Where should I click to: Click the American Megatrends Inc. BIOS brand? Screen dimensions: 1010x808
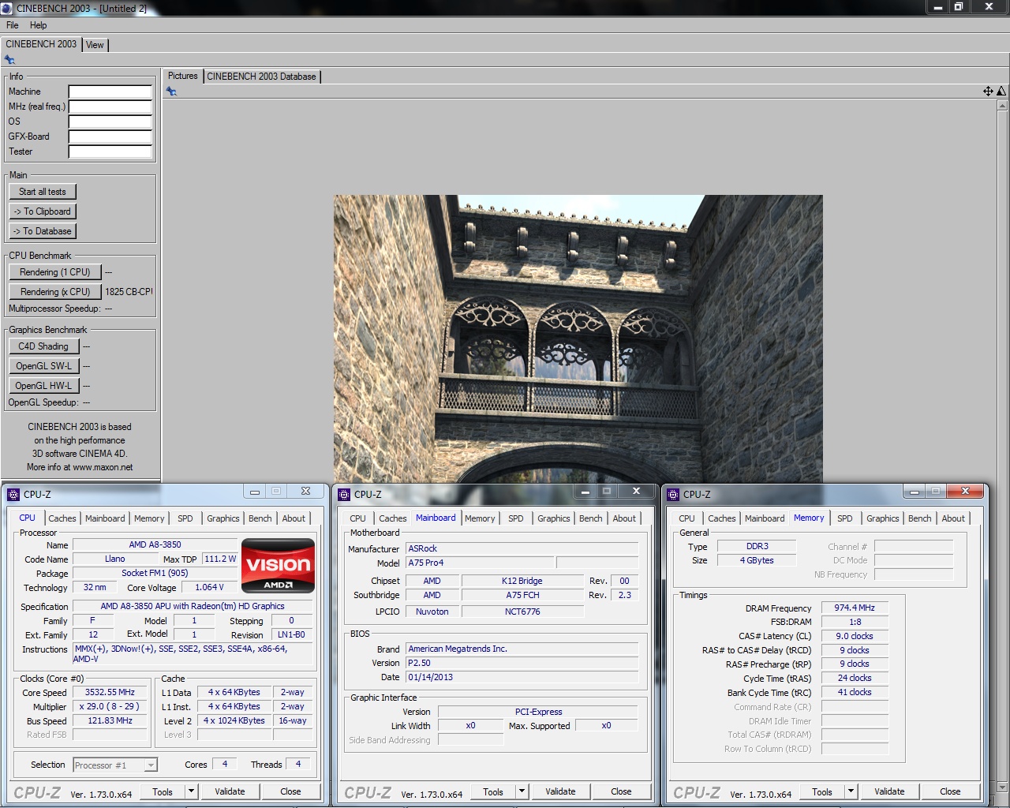pyautogui.click(x=522, y=649)
